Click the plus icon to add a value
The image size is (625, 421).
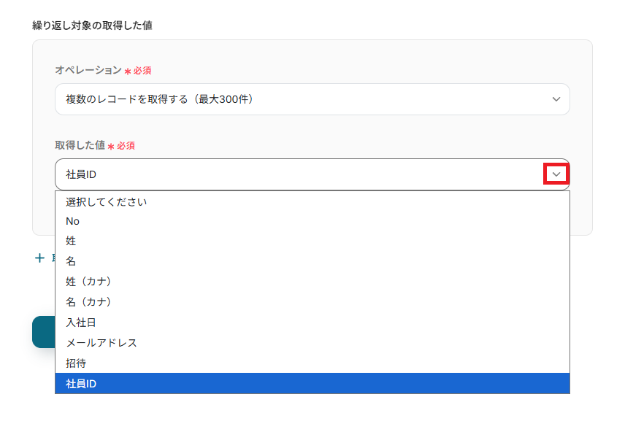coord(39,258)
